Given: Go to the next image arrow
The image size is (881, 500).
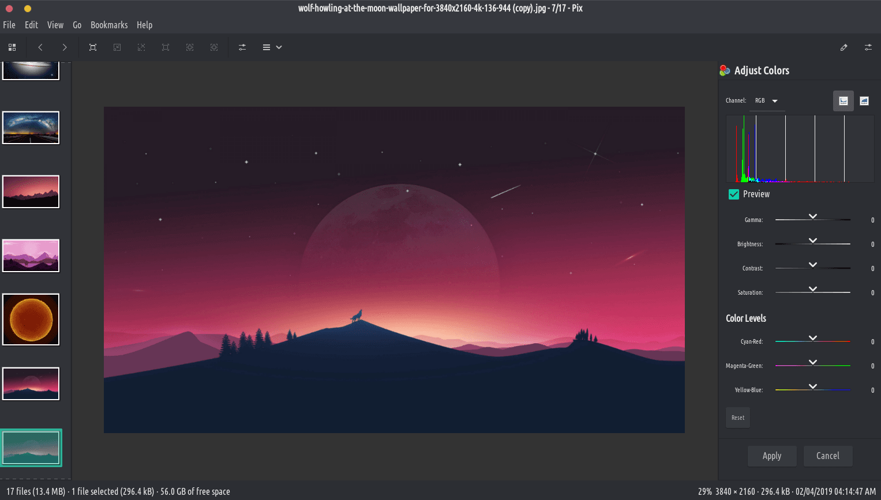Looking at the screenshot, I should [65, 47].
